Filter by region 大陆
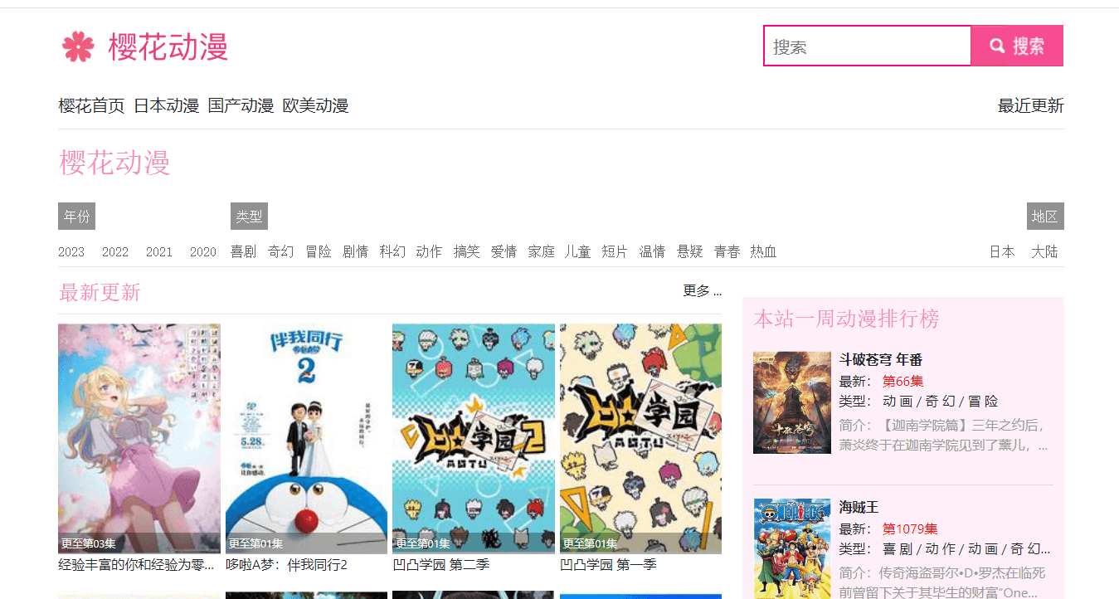This screenshot has width=1119, height=599. (1044, 251)
